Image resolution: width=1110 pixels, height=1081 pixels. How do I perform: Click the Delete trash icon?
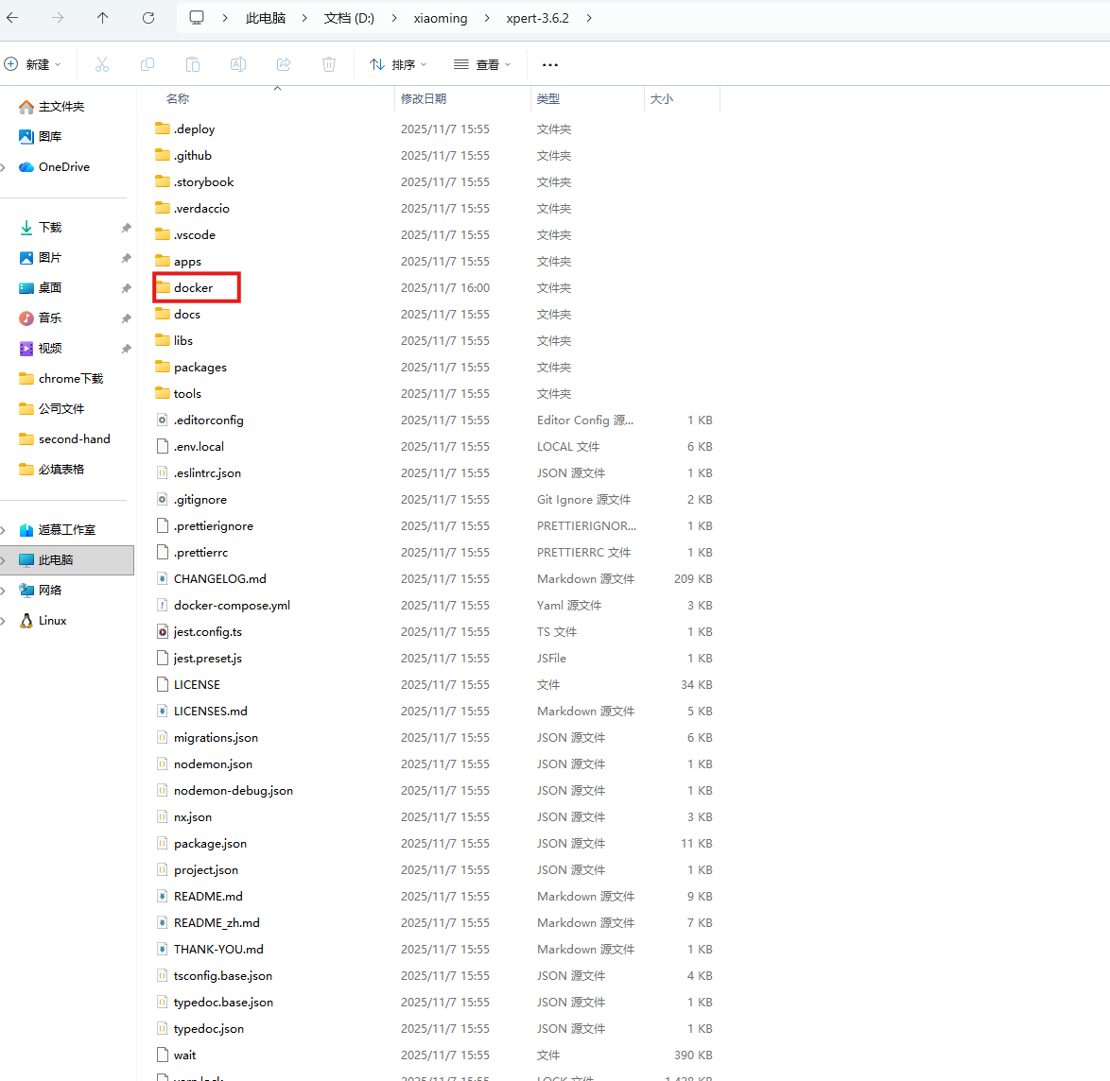coord(328,64)
